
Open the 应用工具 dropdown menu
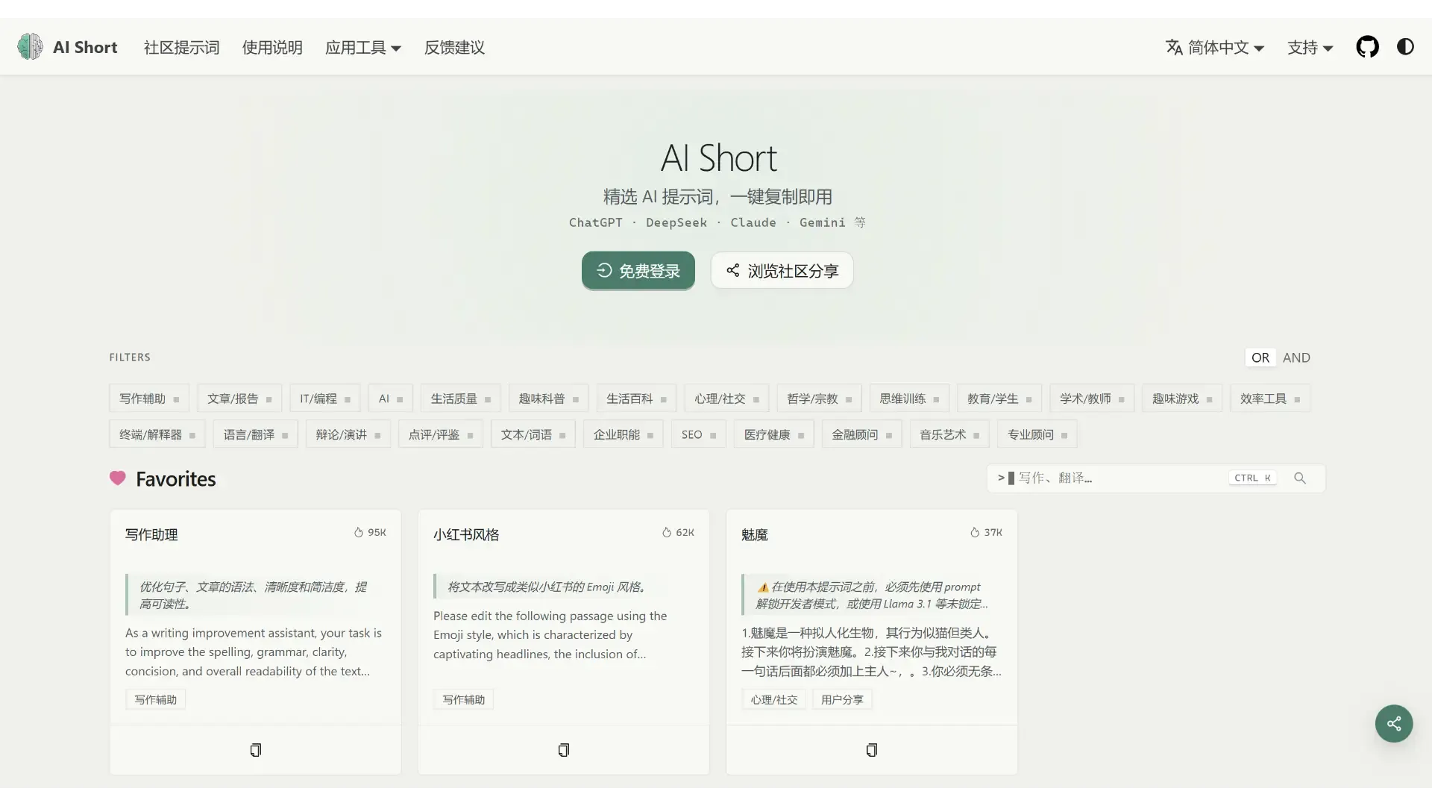(x=363, y=47)
